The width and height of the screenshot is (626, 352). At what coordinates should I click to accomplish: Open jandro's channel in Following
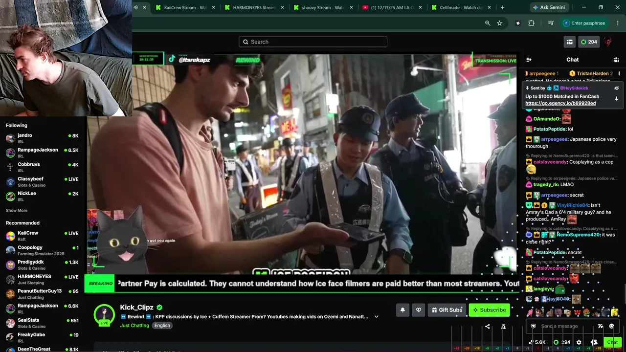42,138
